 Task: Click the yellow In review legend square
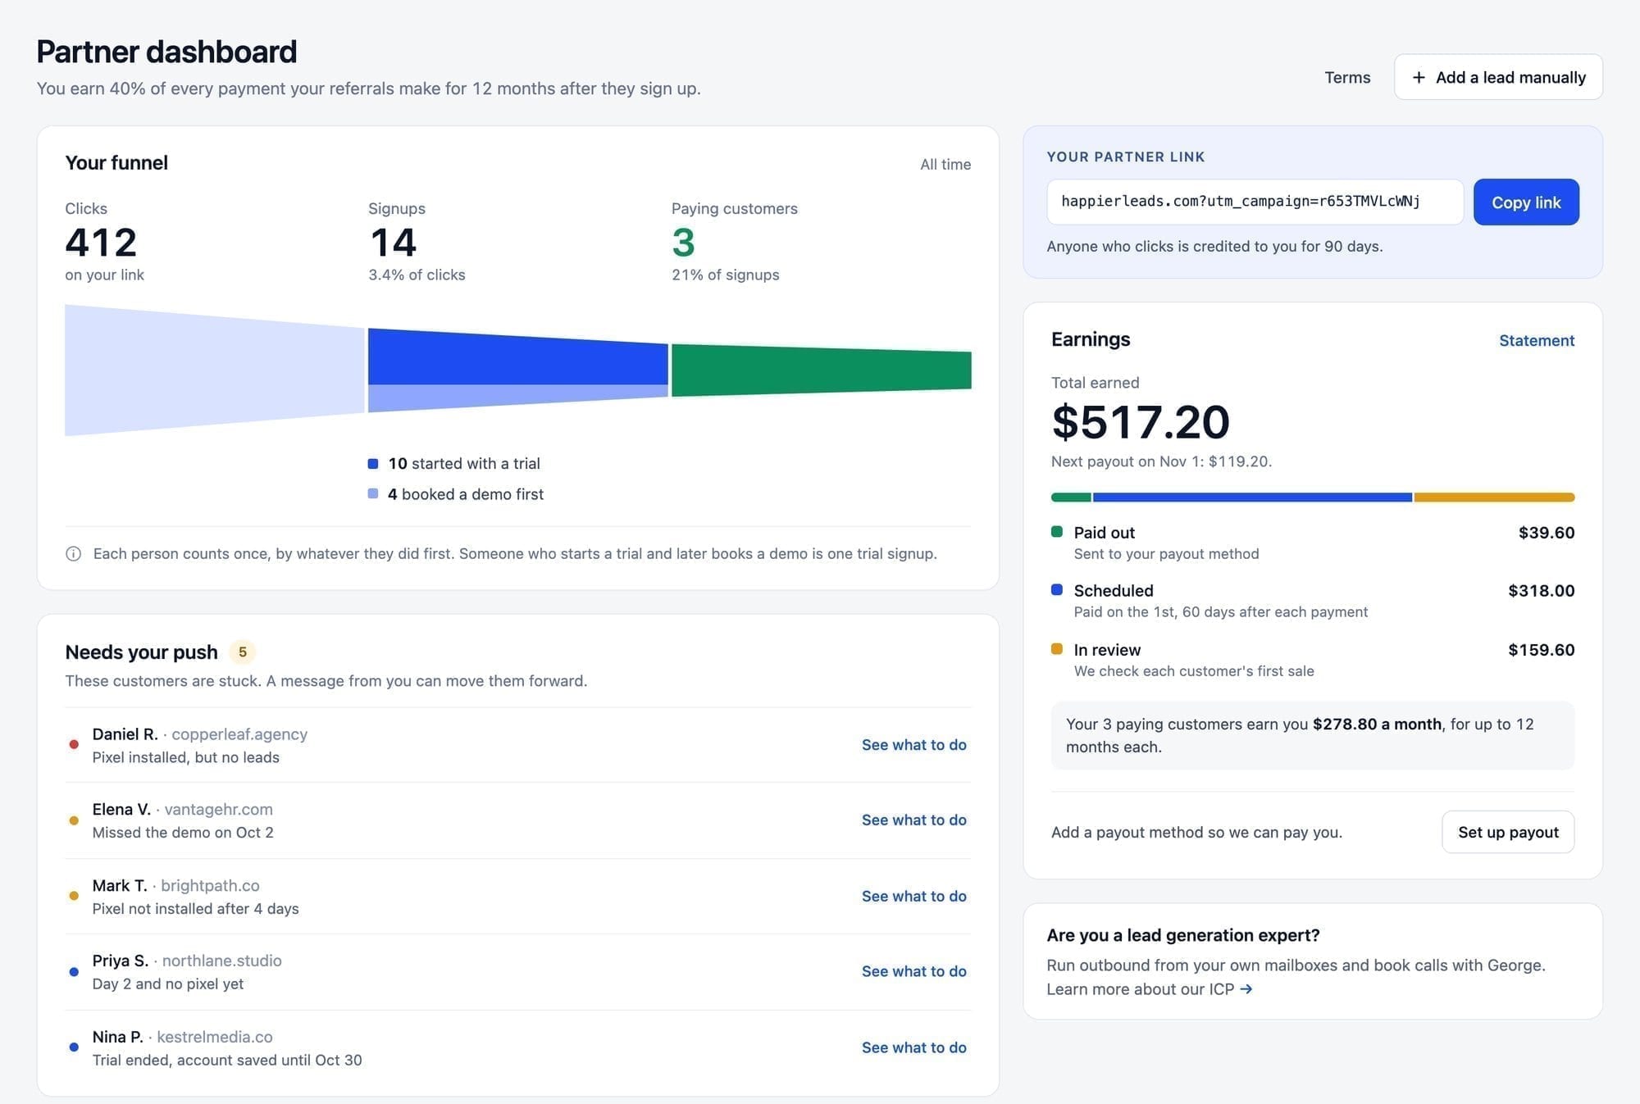point(1057,649)
